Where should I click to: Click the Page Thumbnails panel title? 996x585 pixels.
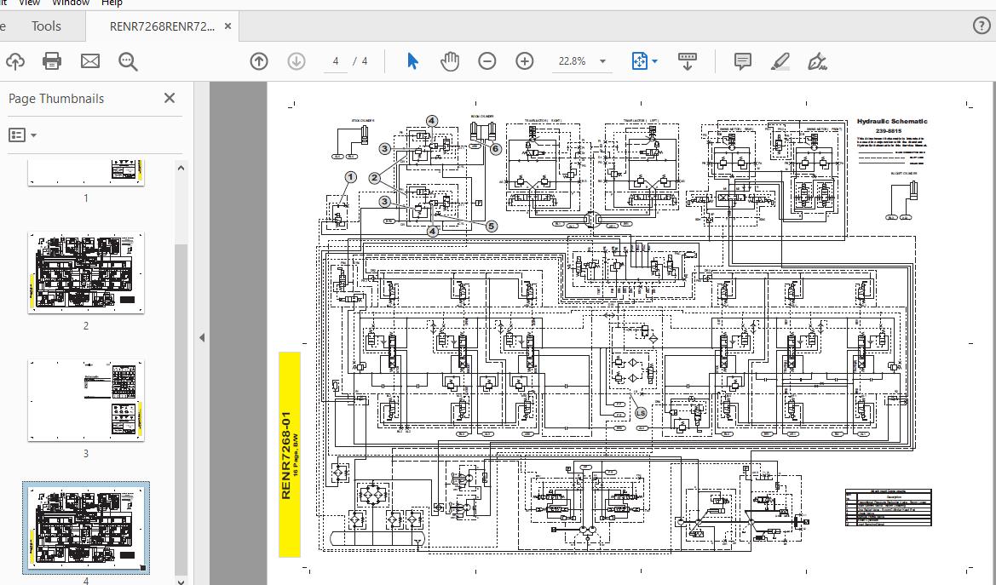coord(56,99)
